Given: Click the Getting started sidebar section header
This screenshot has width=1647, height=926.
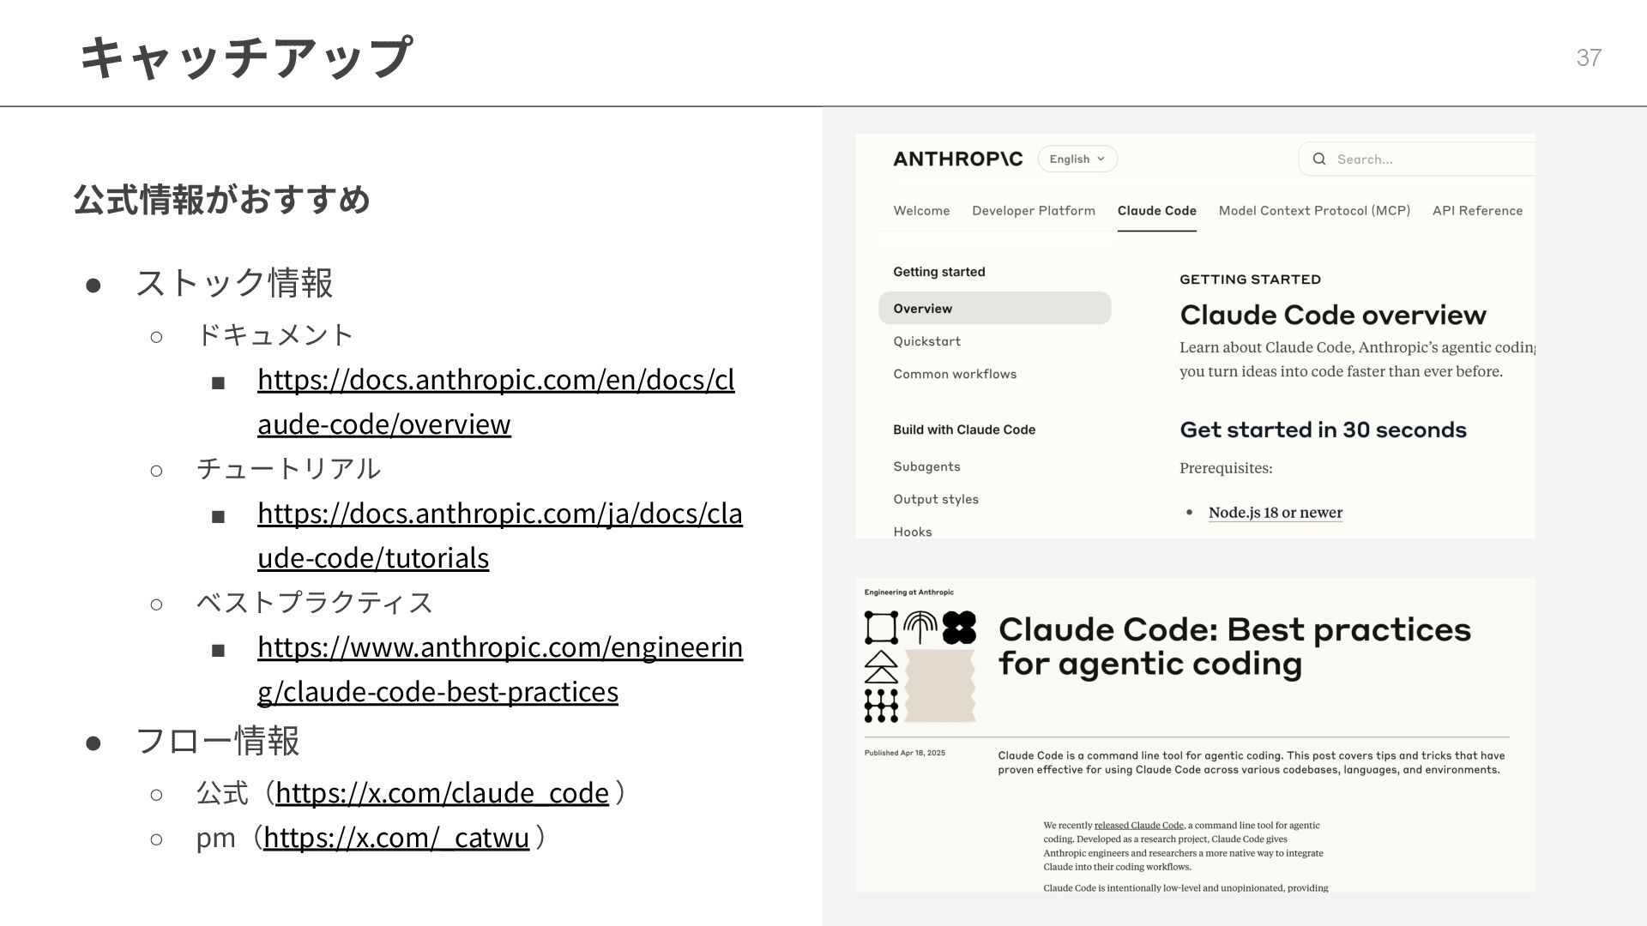Looking at the screenshot, I should point(939,272).
